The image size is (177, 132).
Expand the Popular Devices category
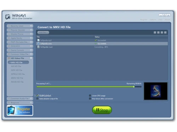pyautogui.click(x=20, y=30)
